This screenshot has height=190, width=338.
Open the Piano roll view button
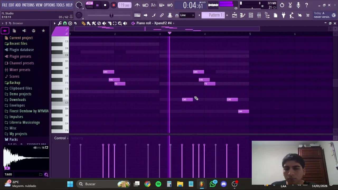pos(243,15)
